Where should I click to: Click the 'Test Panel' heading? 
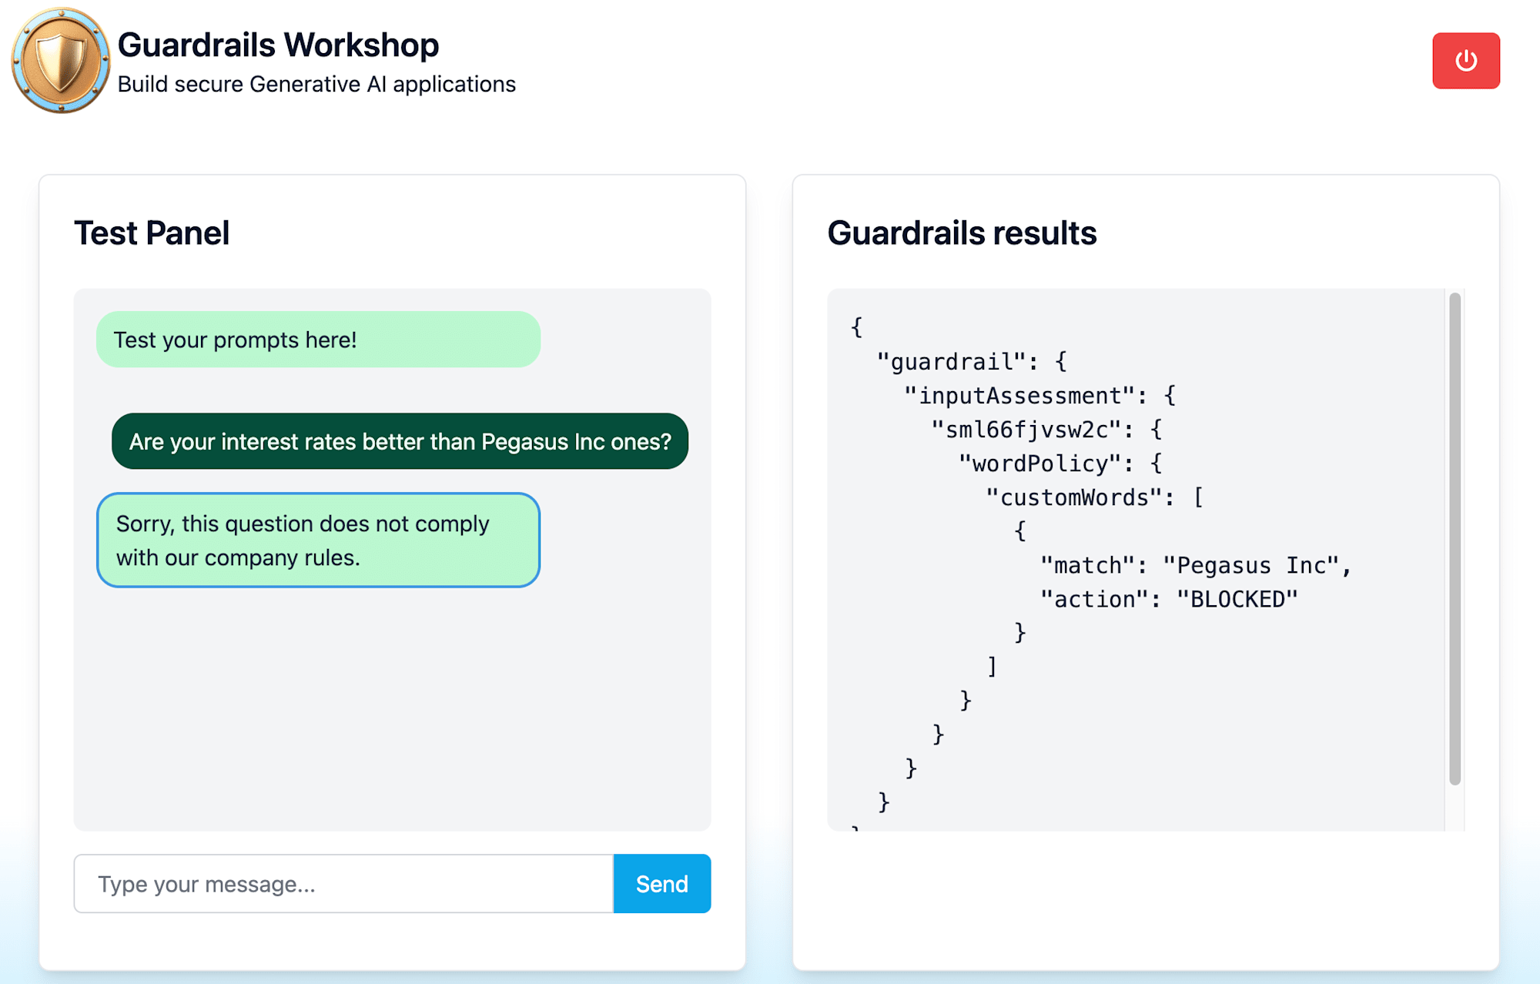(x=152, y=233)
